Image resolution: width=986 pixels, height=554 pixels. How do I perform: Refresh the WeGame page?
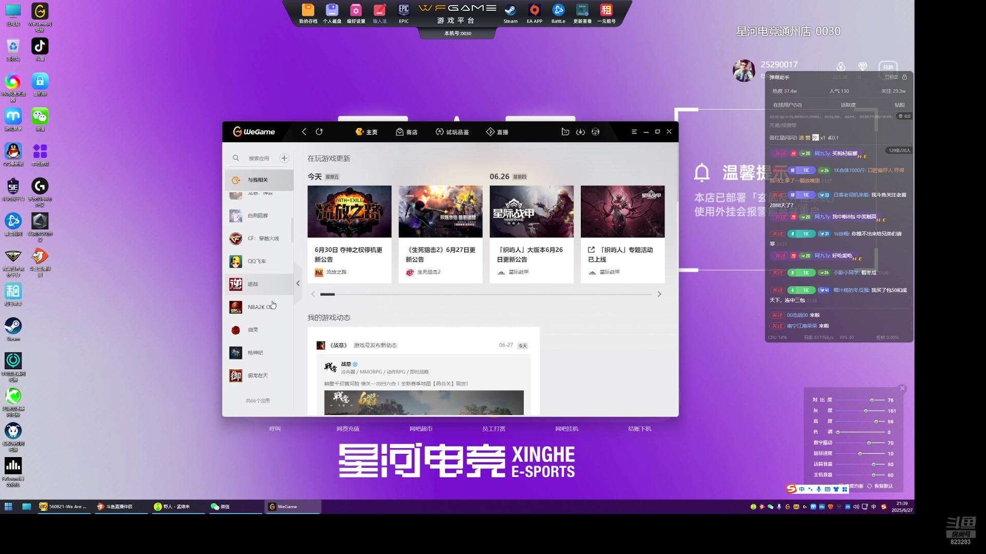[x=319, y=132]
